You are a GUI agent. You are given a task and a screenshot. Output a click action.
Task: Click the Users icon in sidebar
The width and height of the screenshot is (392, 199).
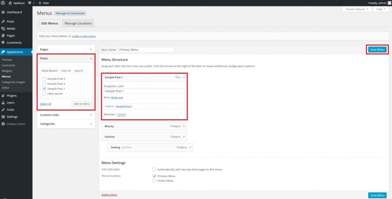[x=3, y=103]
